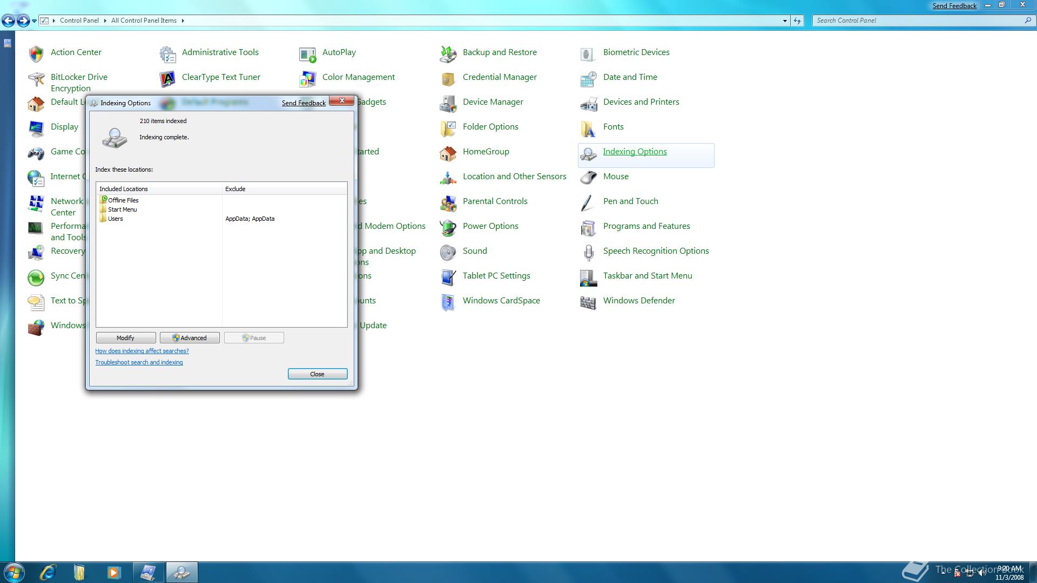Image resolution: width=1037 pixels, height=583 pixels.
Task: Click the Control Panel breadcrumb segment
Action: pyautogui.click(x=79, y=21)
